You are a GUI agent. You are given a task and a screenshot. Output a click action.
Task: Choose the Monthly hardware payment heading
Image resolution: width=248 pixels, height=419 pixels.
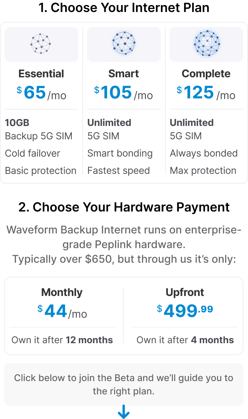tap(62, 292)
